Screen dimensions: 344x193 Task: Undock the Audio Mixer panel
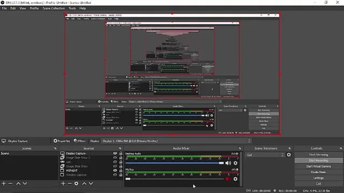point(240,148)
